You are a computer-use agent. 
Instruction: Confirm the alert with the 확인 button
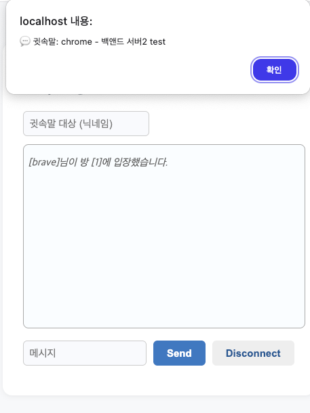pos(274,70)
